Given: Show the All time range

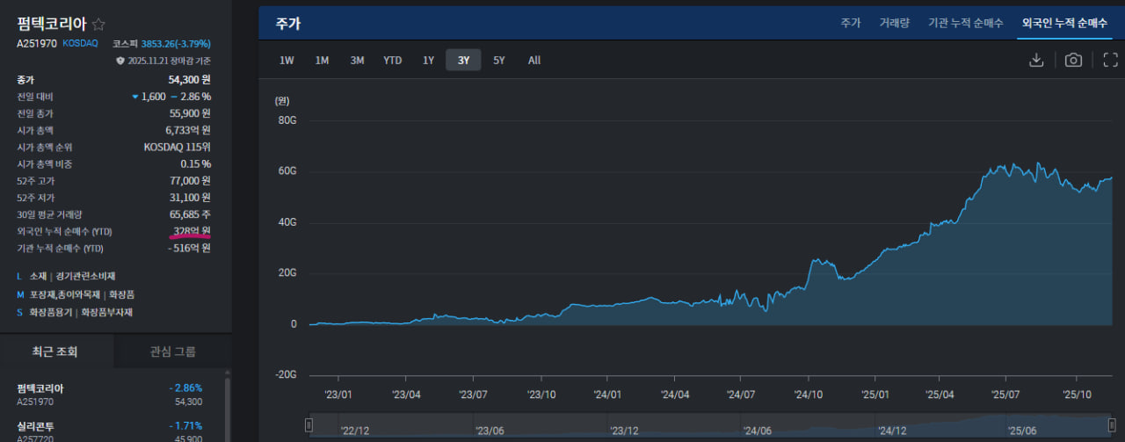Looking at the screenshot, I should pyautogui.click(x=534, y=61).
